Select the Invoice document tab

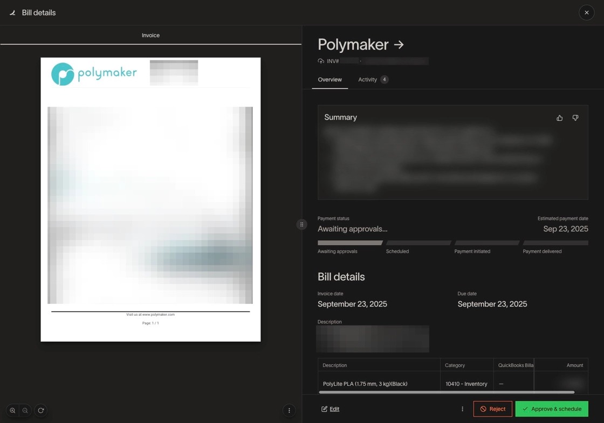[150, 36]
